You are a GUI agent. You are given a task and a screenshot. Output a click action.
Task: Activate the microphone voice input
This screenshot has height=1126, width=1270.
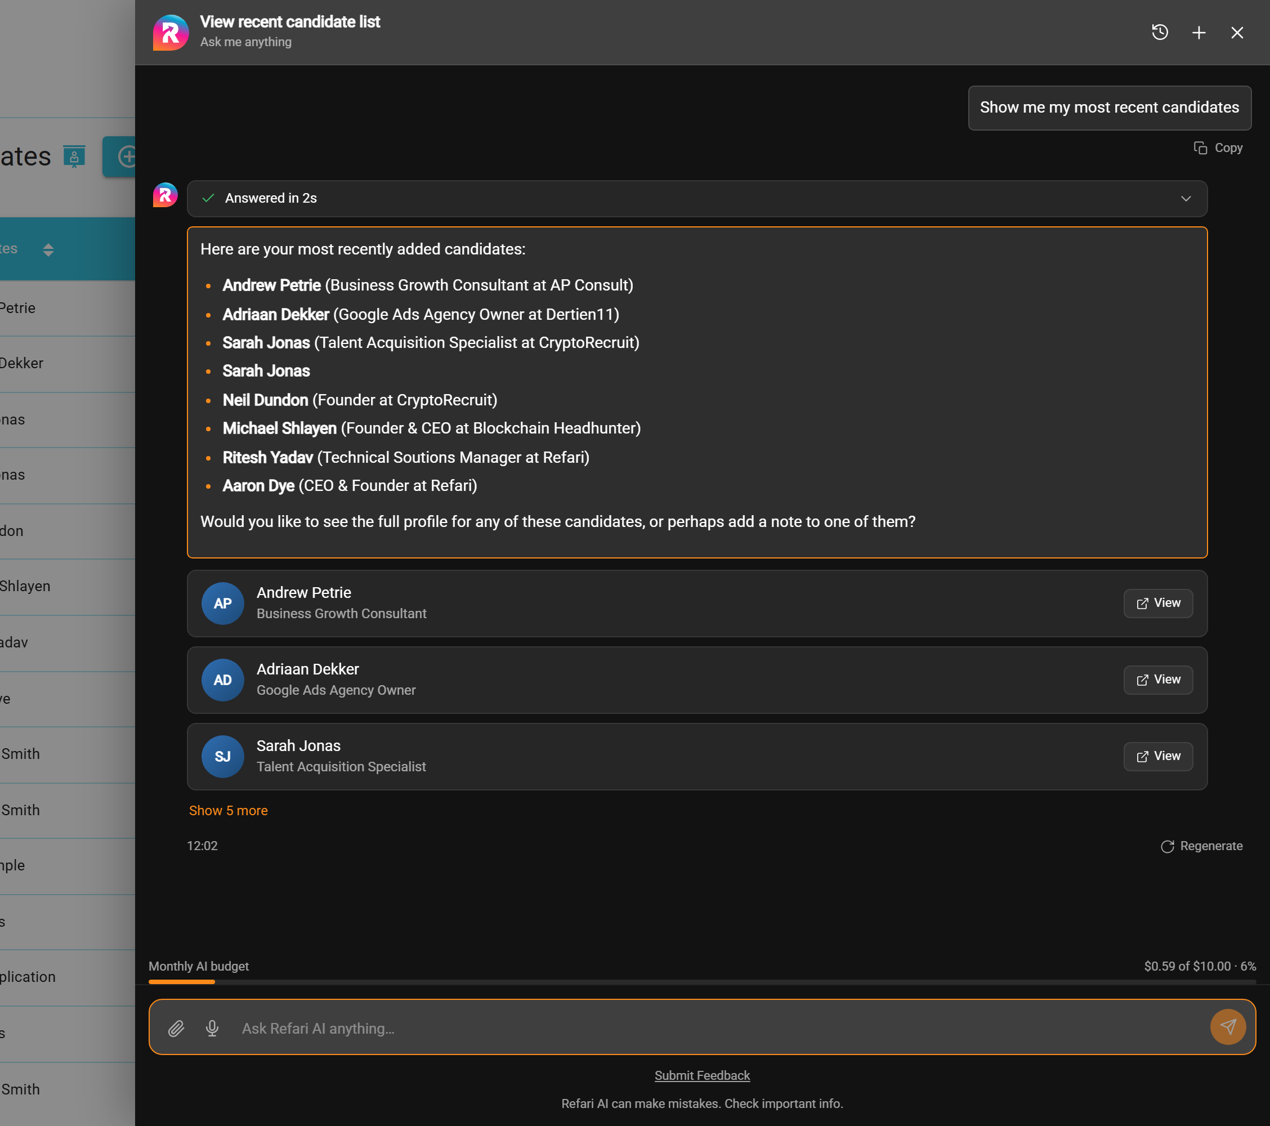point(212,1029)
